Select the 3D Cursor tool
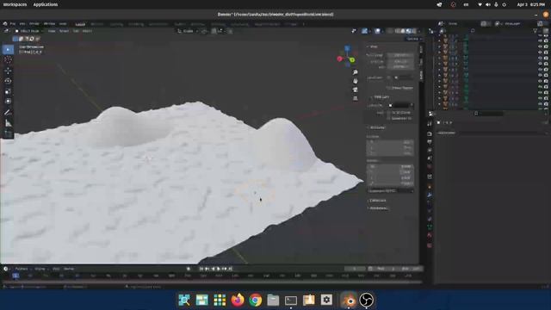This screenshot has width=551, height=310. tap(8, 60)
